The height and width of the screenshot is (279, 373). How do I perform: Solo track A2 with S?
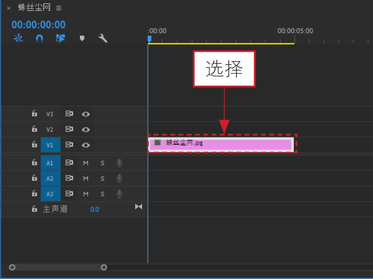click(x=102, y=179)
